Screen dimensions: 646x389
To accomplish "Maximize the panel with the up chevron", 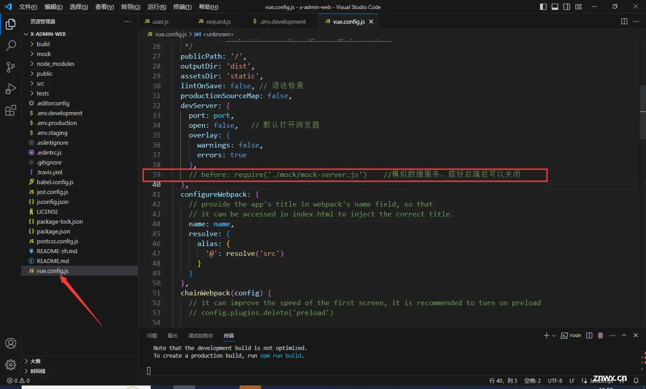I will 624,335.
